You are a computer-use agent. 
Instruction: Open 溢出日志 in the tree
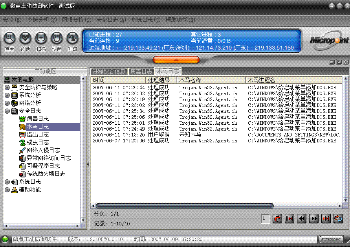point(38,135)
